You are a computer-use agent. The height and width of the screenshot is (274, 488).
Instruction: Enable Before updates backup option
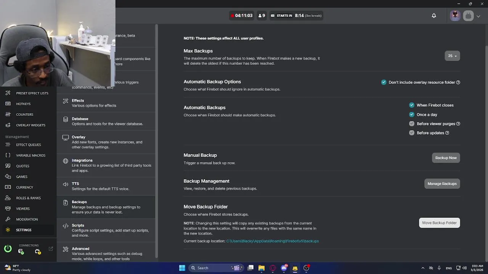pyautogui.click(x=412, y=133)
